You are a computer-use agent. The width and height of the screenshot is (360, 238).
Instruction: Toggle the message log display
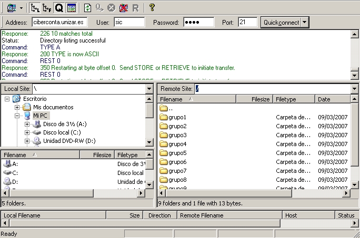pyautogui.click(x=72, y=7)
